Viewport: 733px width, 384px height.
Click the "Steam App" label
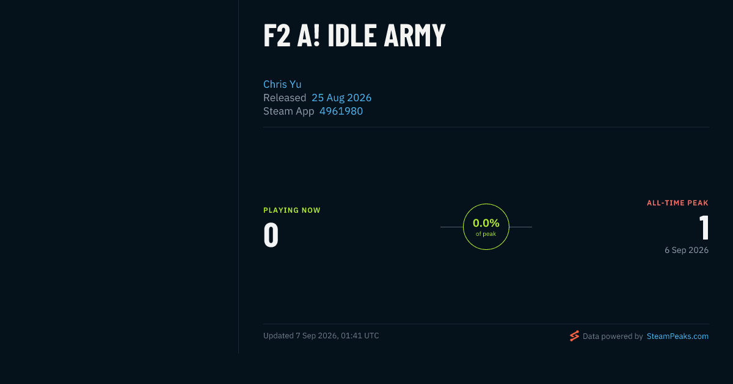click(x=289, y=111)
